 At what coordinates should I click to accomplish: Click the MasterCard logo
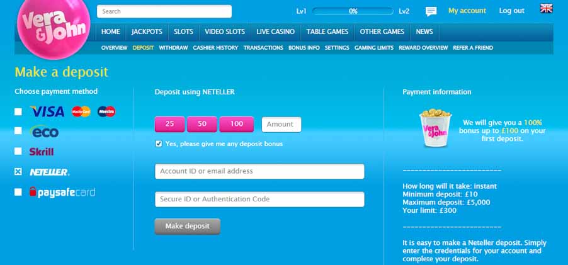point(81,111)
